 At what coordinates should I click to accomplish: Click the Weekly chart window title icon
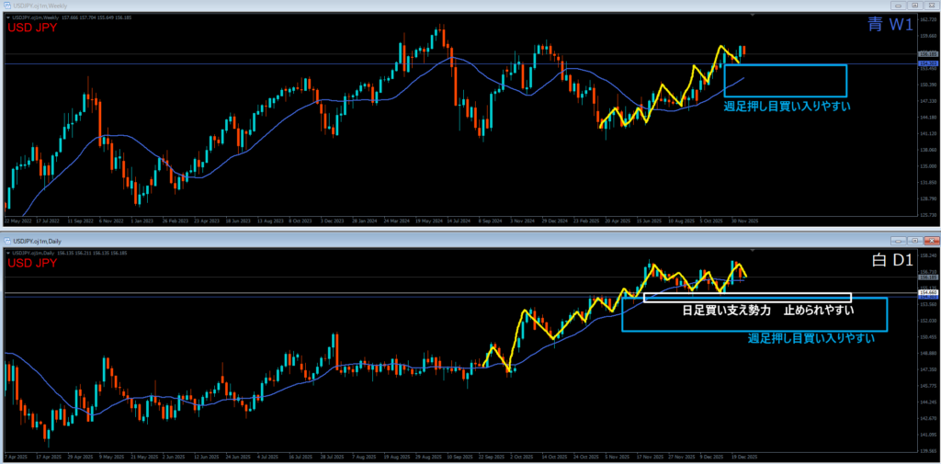[x=8, y=6]
